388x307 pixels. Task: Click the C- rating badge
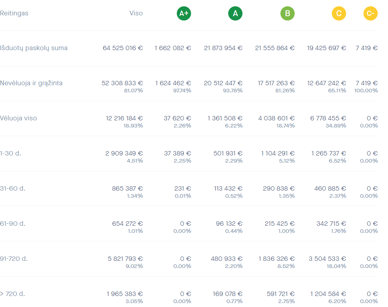[x=371, y=13]
